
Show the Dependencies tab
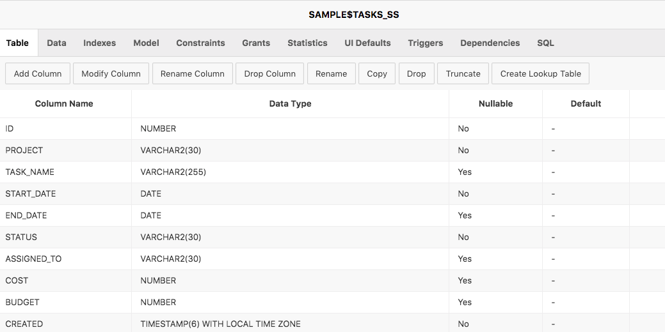[x=490, y=43]
